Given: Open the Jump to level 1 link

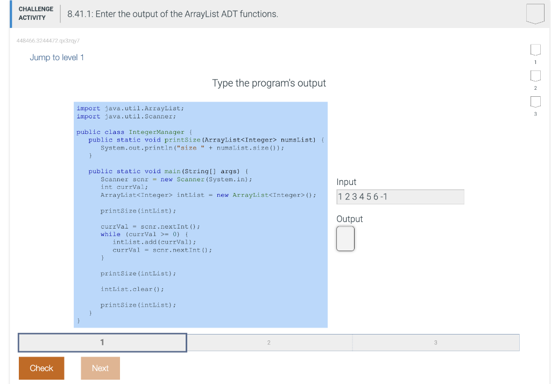Looking at the screenshot, I should click(x=56, y=57).
